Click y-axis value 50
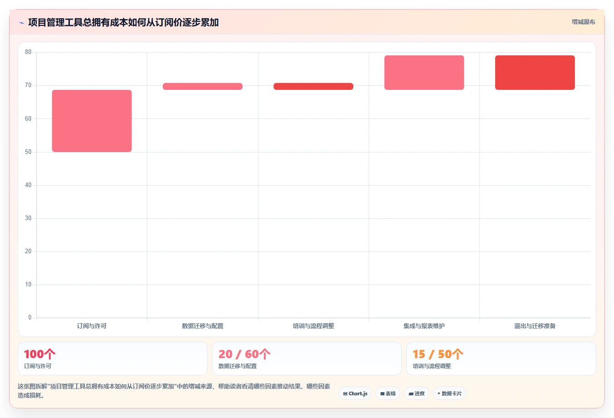Viewport: 614px width, 418px height. coord(28,152)
